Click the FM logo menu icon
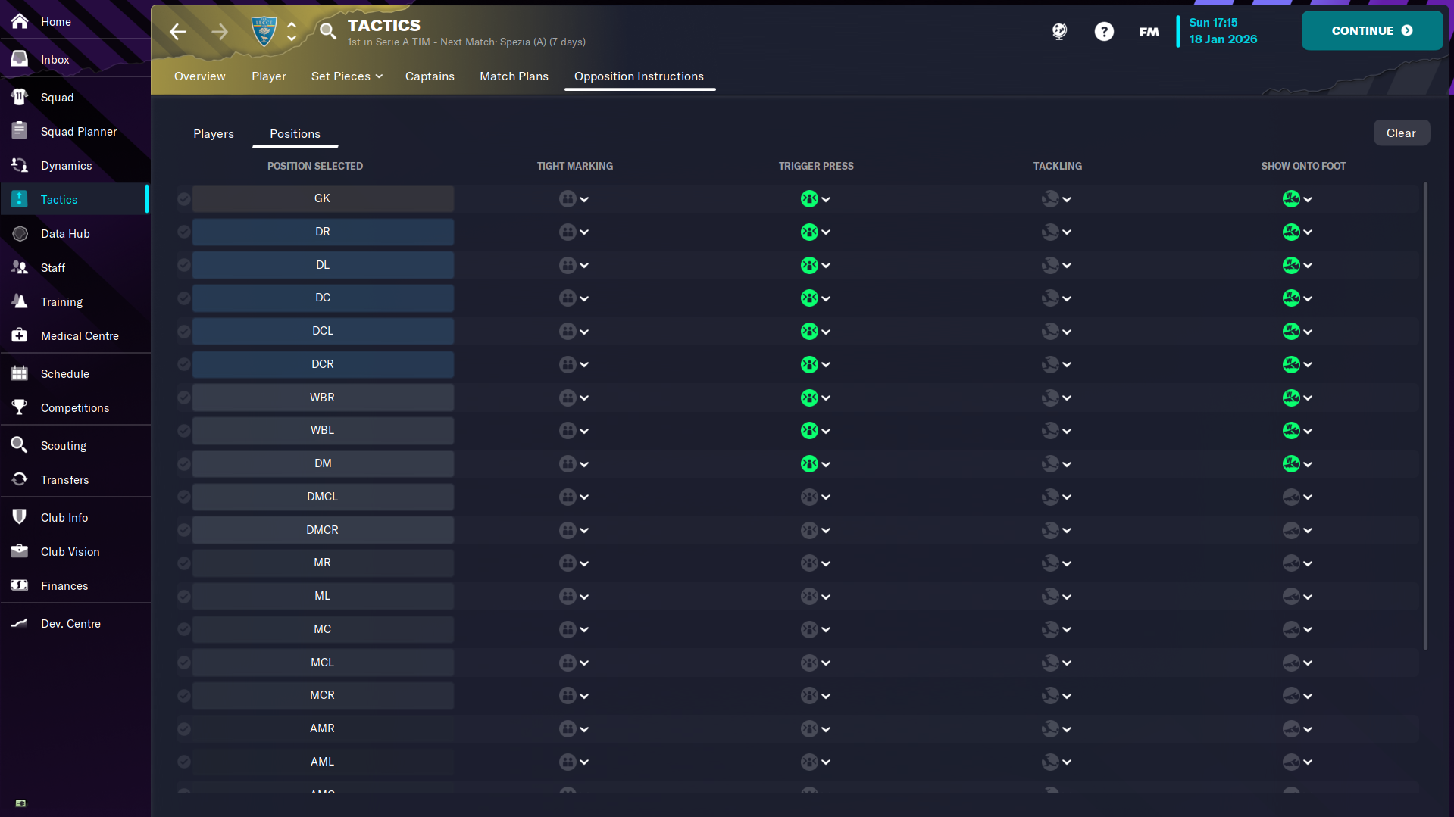1454x817 pixels. click(1149, 31)
